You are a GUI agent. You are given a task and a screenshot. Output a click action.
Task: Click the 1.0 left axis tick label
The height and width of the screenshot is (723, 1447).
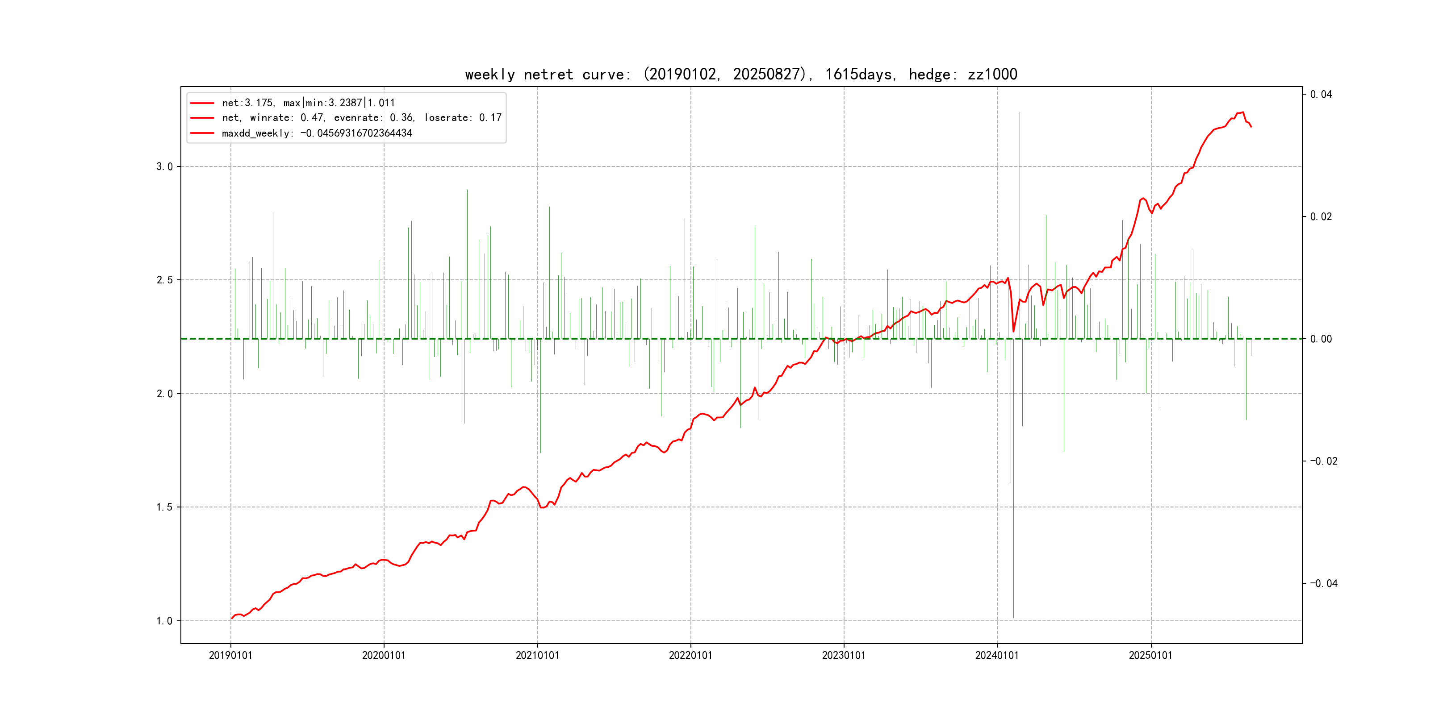point(164,621)
